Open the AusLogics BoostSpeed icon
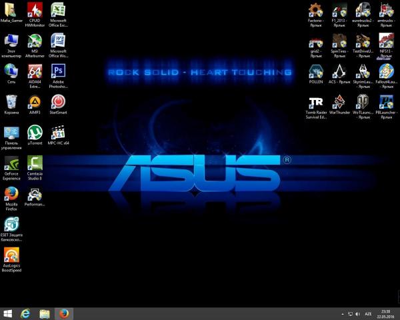Viewport: 400px width, 320px height. [11, 255]
